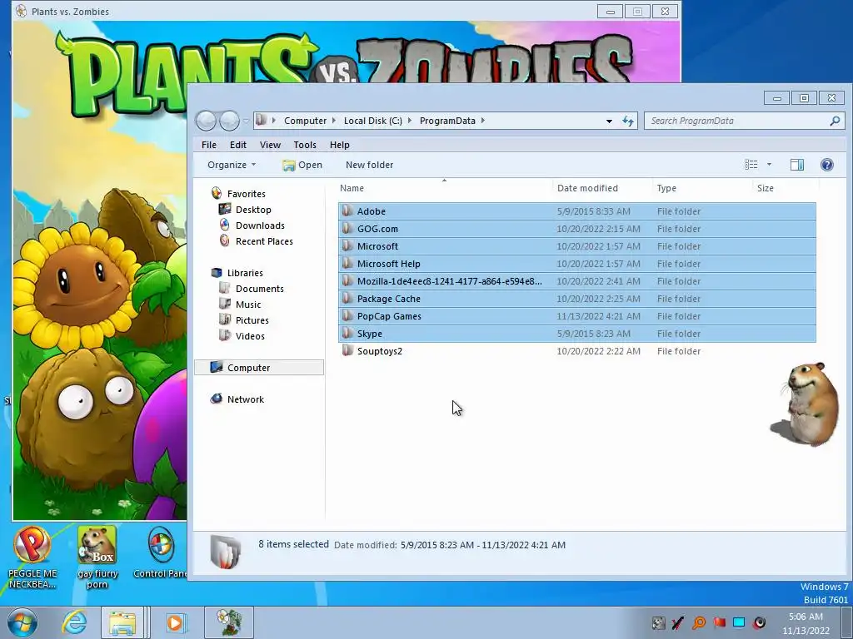Sort by the Name column header
Screen dimensions: 853x639
444,188
